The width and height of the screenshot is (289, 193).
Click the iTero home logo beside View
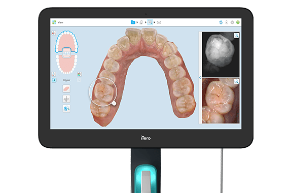point(54,22)
